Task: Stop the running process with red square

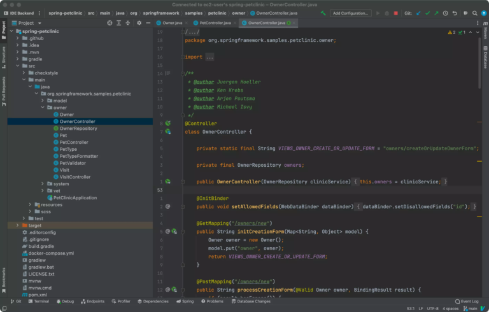Action: [x=396, y=13]
